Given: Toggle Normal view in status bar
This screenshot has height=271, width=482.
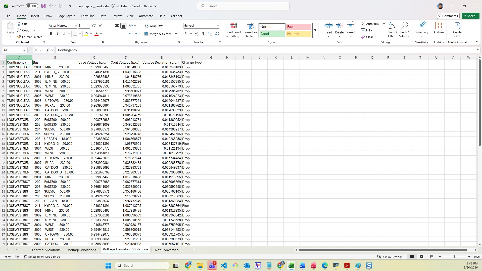Looking at the screenshot, I should pyautogui.click(x=412, y=257).
